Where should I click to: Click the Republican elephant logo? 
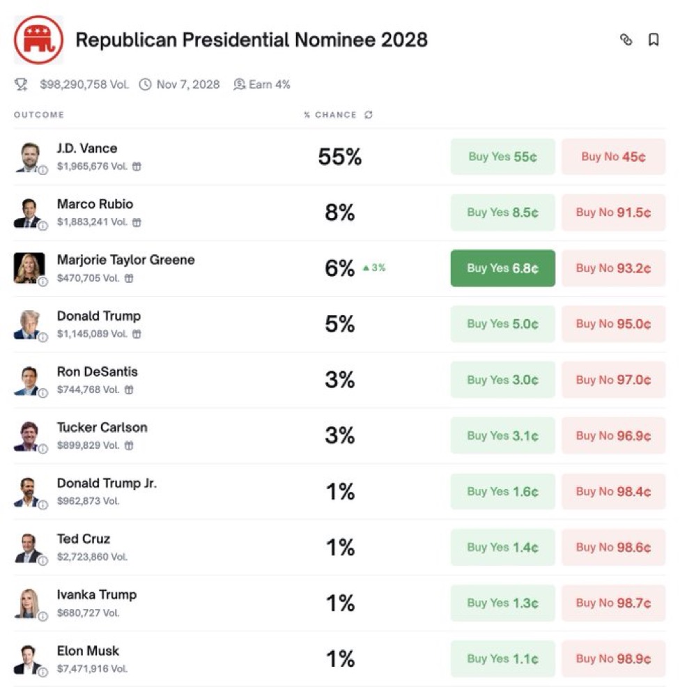click(38, 40)
